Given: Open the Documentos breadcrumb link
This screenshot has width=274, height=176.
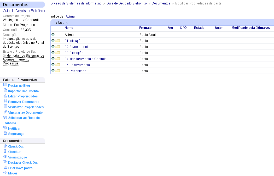Looking at the screenshot, I should [161, 3].
